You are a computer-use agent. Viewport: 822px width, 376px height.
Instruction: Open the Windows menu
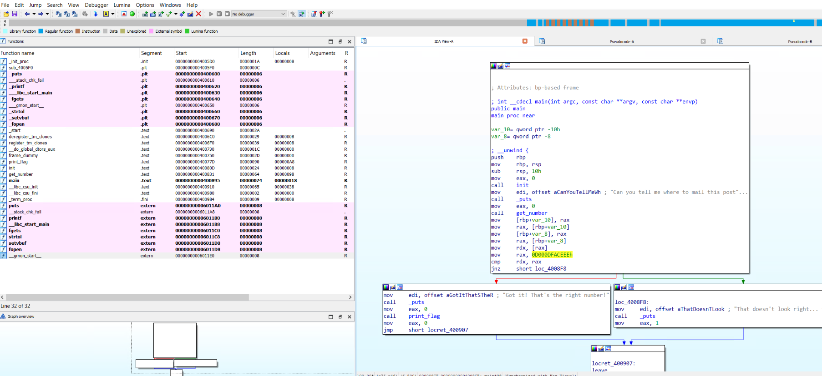(170, 5)
